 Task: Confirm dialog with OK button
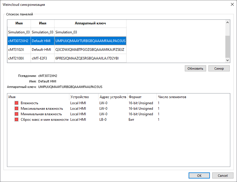point(199,175)
